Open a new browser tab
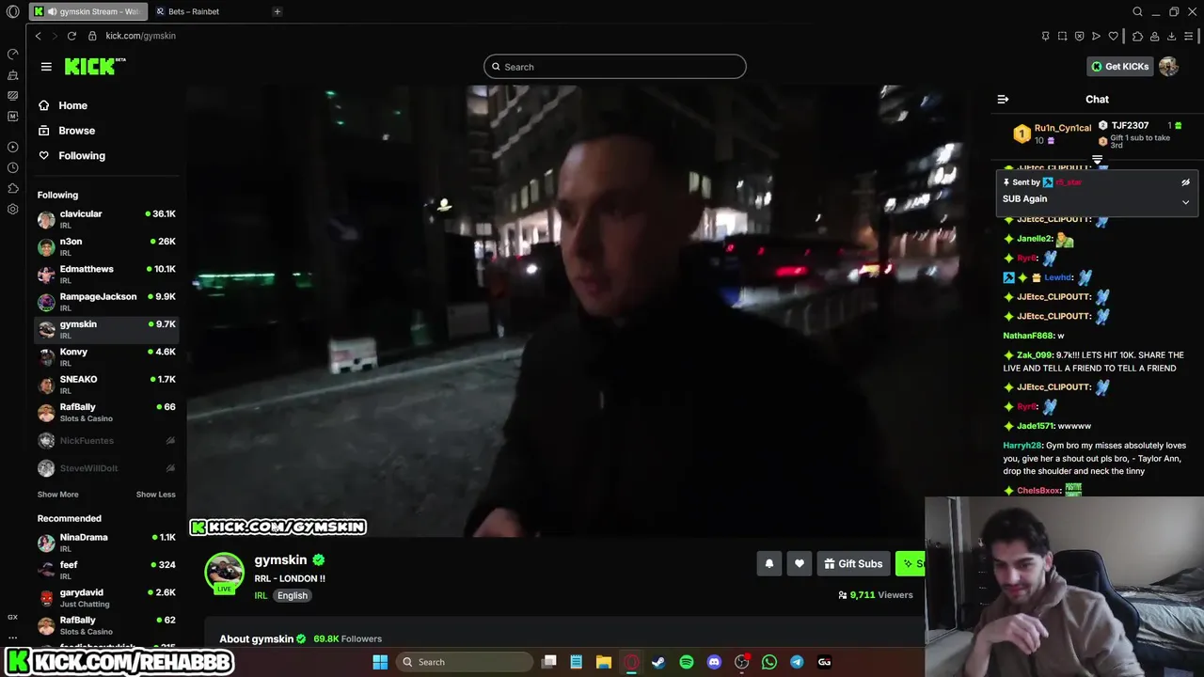This screenshot has height=677, width=1204. tap(277, 11)
